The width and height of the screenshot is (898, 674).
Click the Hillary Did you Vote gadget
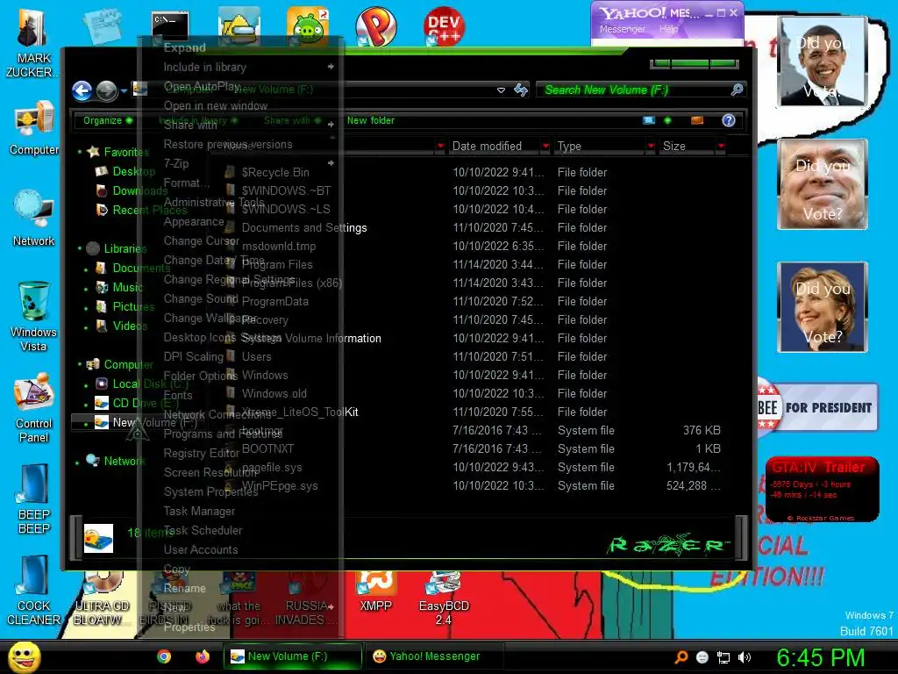tap(823, 306)
